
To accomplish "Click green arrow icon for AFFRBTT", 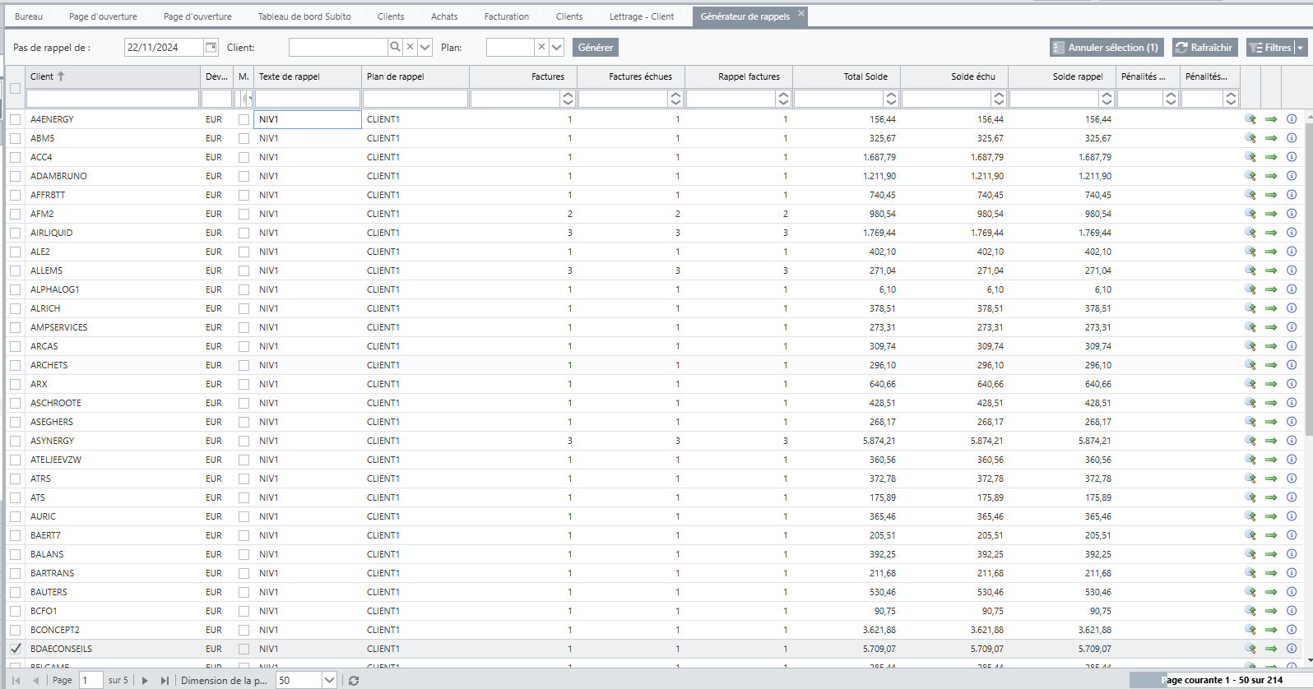I will tap(1271, 195).
